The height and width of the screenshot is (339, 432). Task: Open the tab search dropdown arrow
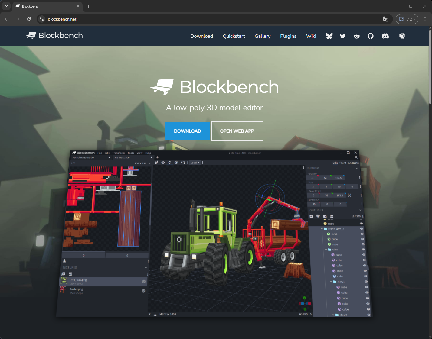click(6, 6)
